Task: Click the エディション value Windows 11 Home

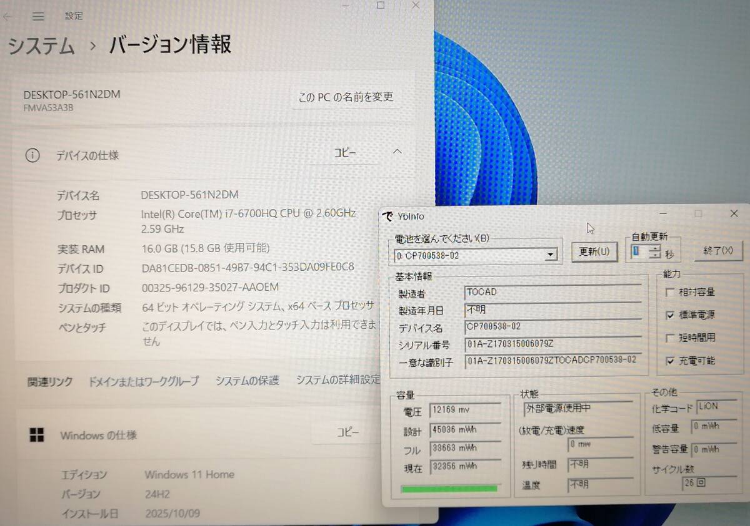Action: click(x=189, y=475)
